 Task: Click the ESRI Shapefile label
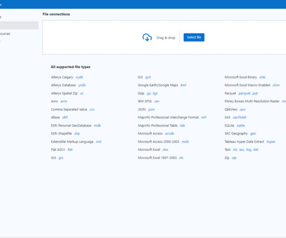(x=62, y=134)
